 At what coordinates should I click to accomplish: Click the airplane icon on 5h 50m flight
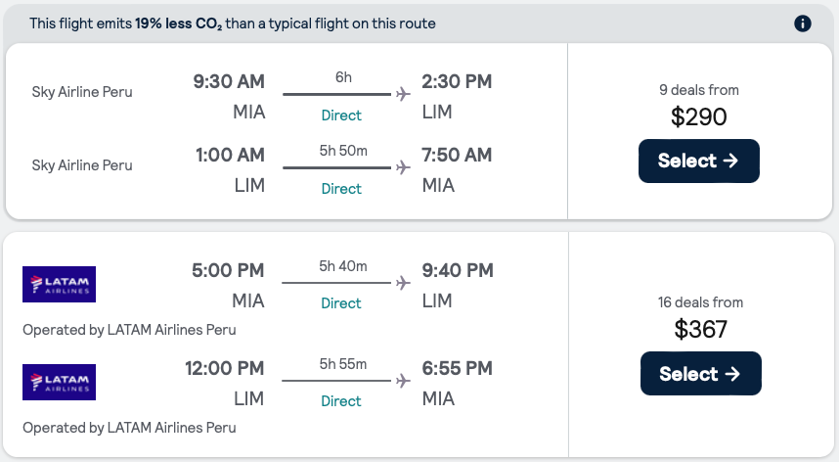coord(402,167)
